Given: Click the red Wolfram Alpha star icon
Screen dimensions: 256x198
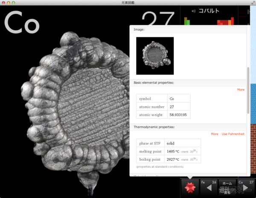Looking at the screenshot, I should click(x=190, y=188).
